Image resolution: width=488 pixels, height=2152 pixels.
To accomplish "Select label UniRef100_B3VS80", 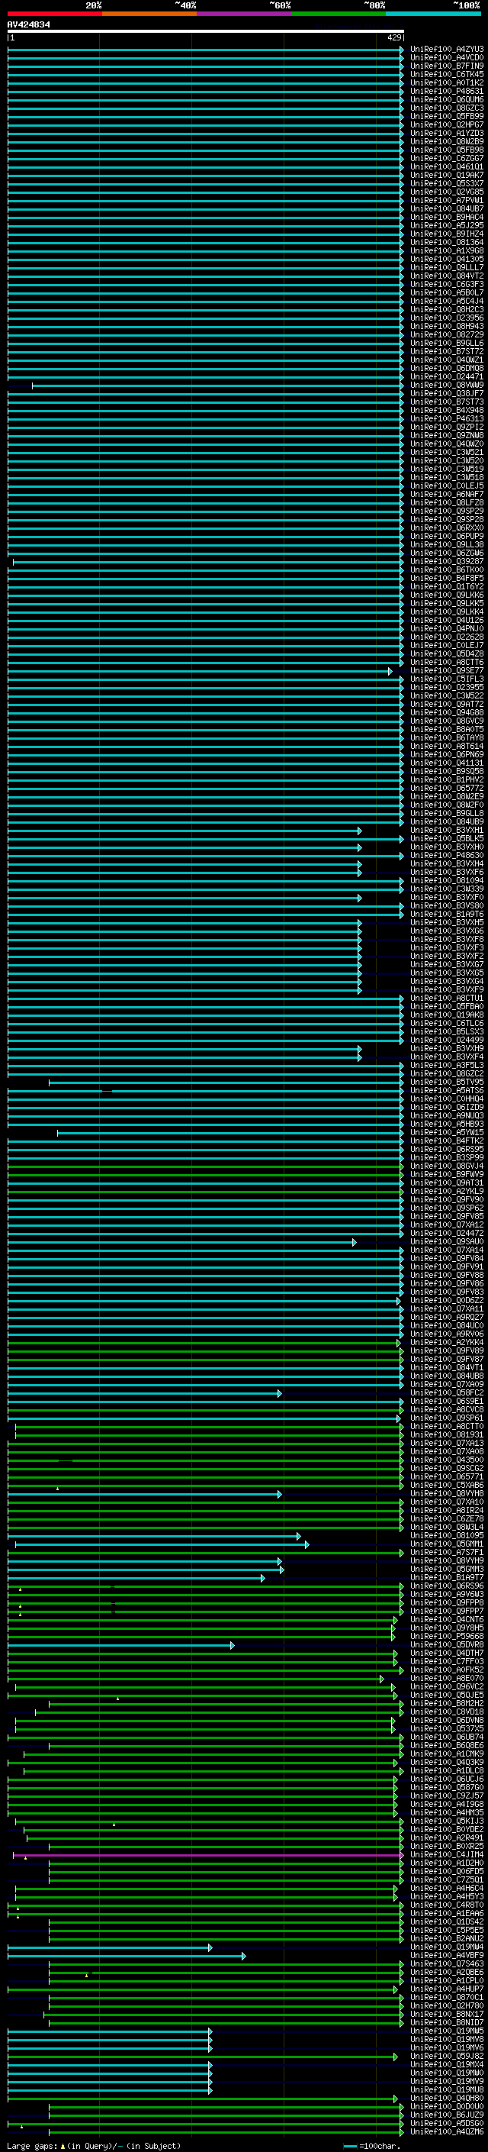I will click(447, 905).
